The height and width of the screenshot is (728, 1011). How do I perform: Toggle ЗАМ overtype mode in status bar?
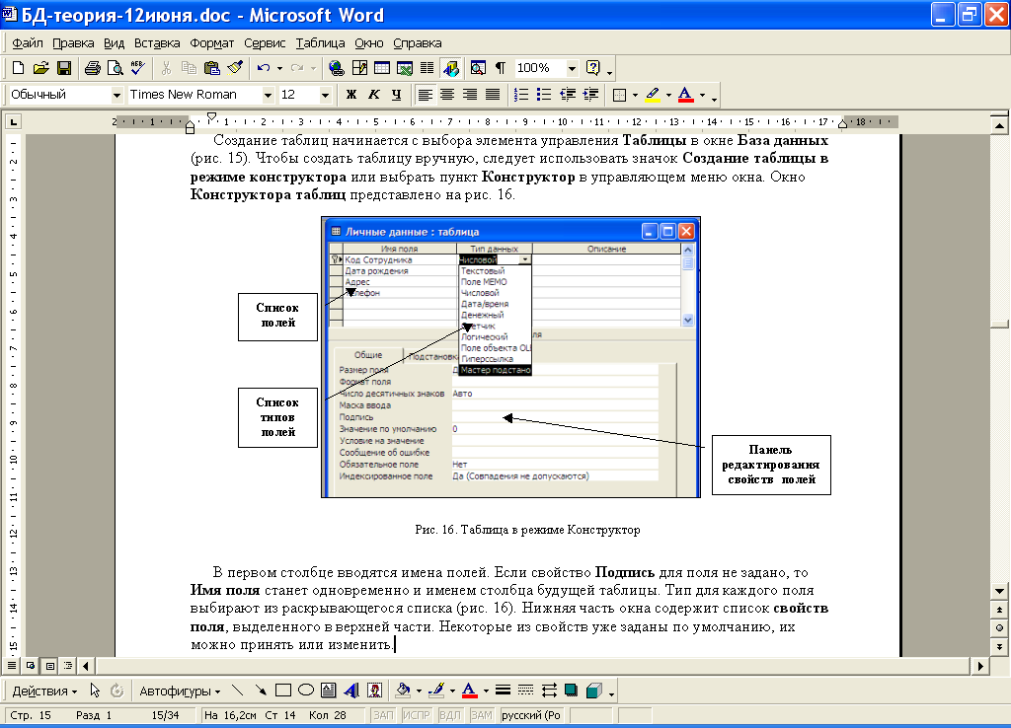click(x=481, y=715)
